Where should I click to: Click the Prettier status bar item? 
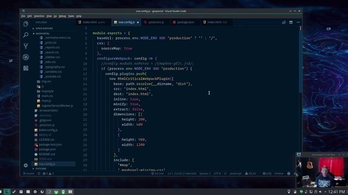click(x=279, y=173)
